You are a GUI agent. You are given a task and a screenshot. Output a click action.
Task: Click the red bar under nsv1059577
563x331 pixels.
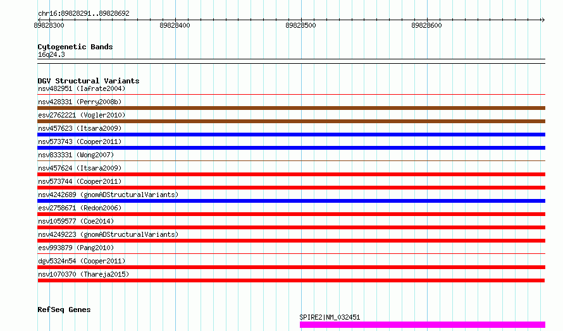click(291, 227)
